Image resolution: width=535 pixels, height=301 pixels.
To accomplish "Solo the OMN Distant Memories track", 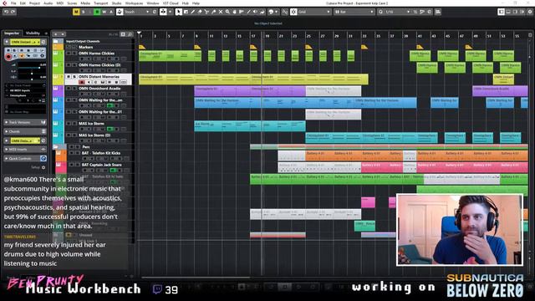I will (74, 76).
